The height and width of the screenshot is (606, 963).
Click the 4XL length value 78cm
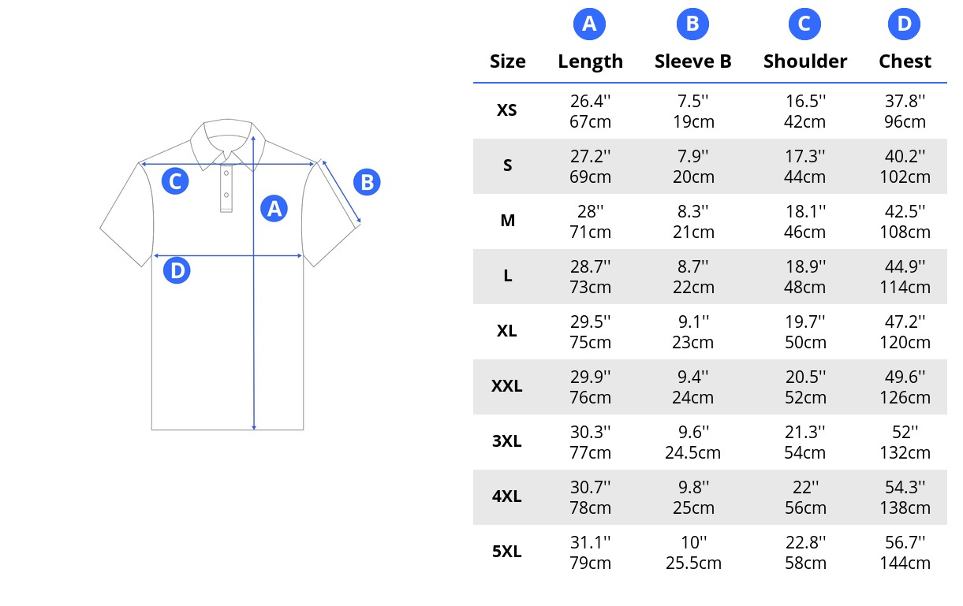click(x=590, y=508)
